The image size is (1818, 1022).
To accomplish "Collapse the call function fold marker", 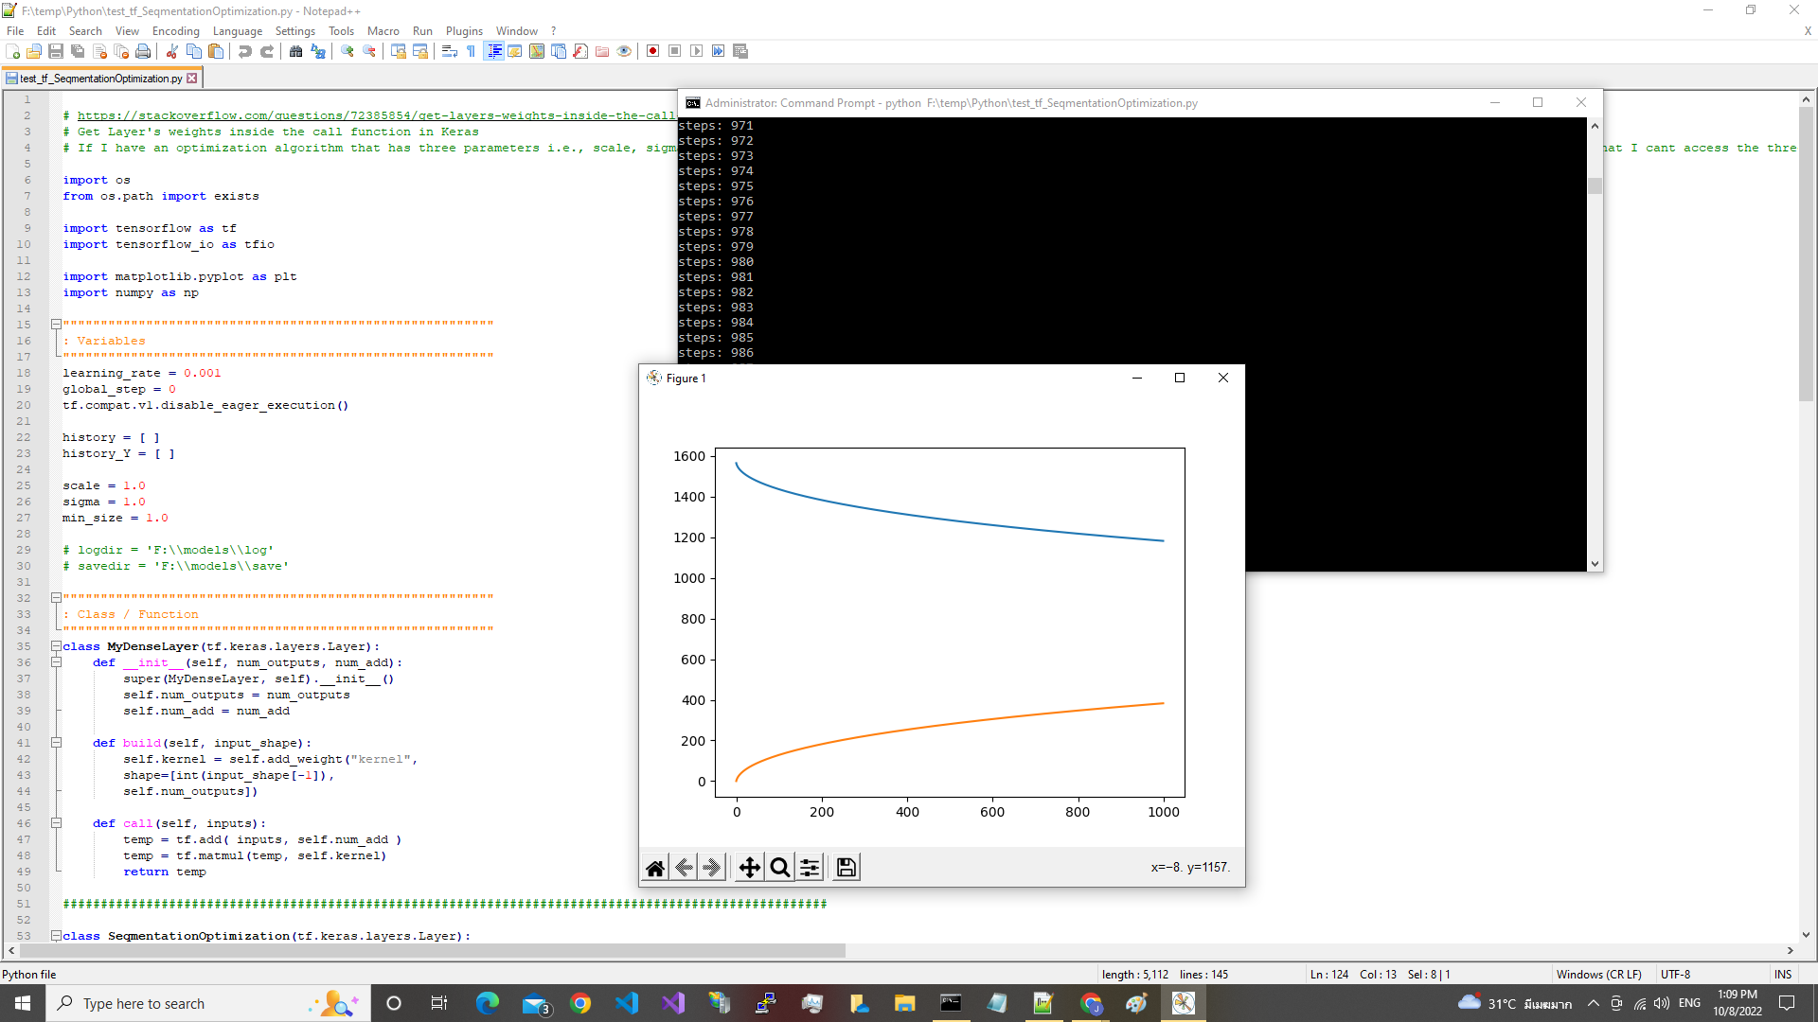I will (56, 823).
